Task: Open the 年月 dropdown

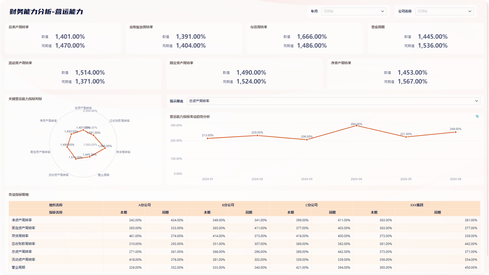Action: click(x=354, y=11)
